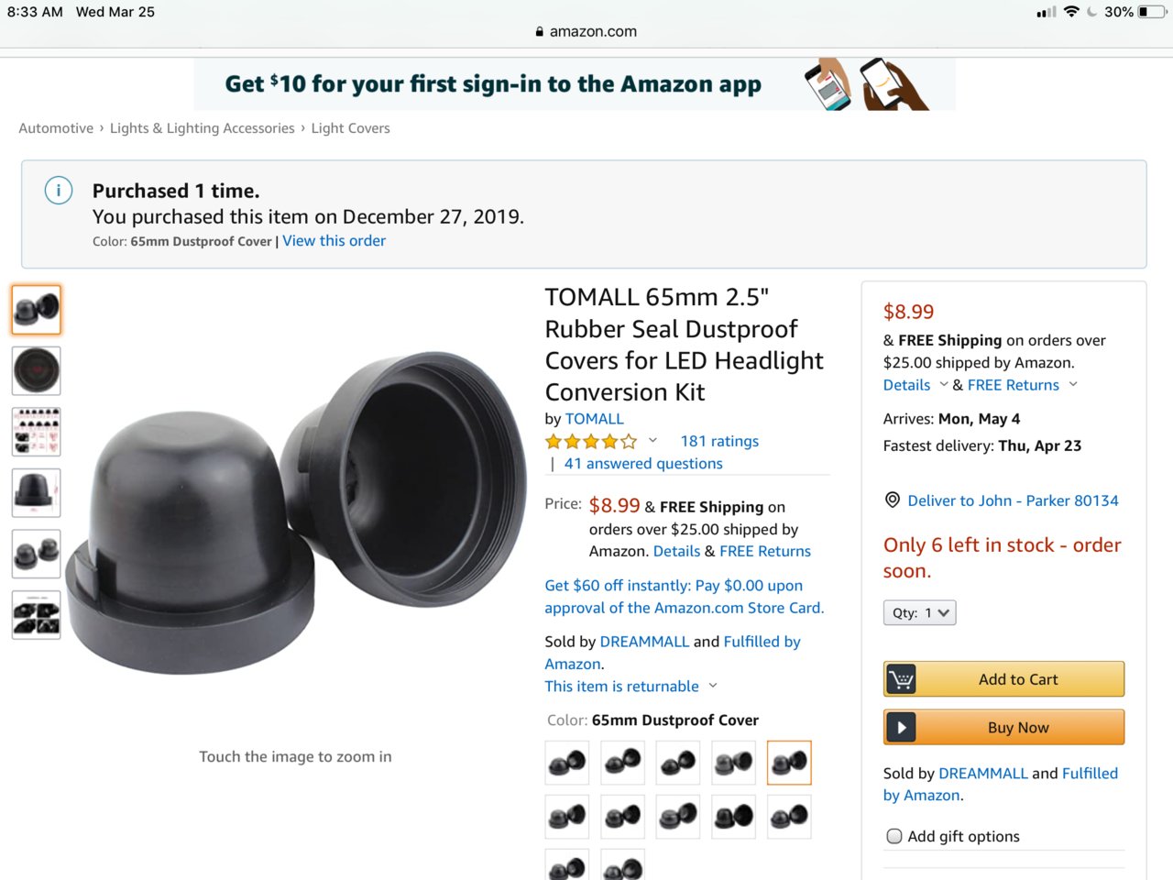Check the Add gift options box
This screenshot has height=880, width=1173.
[894, 836]
